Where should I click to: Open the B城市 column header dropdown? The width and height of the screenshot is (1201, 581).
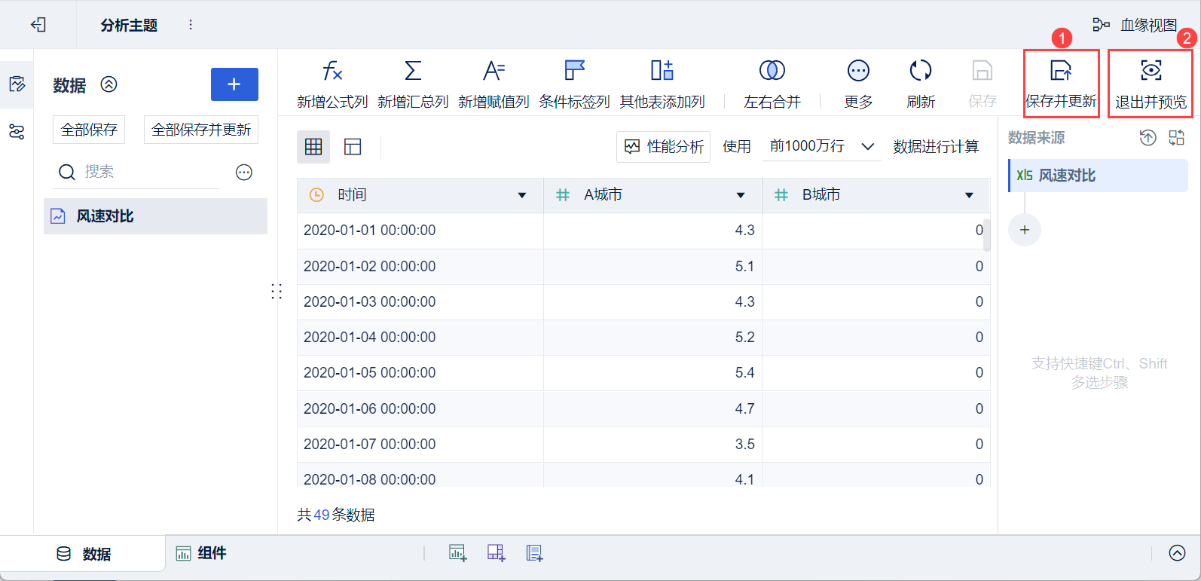[969, 196]
